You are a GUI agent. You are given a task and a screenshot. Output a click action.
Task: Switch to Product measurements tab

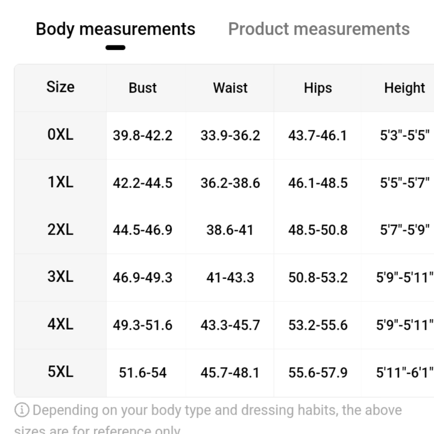tap(319, 29)
